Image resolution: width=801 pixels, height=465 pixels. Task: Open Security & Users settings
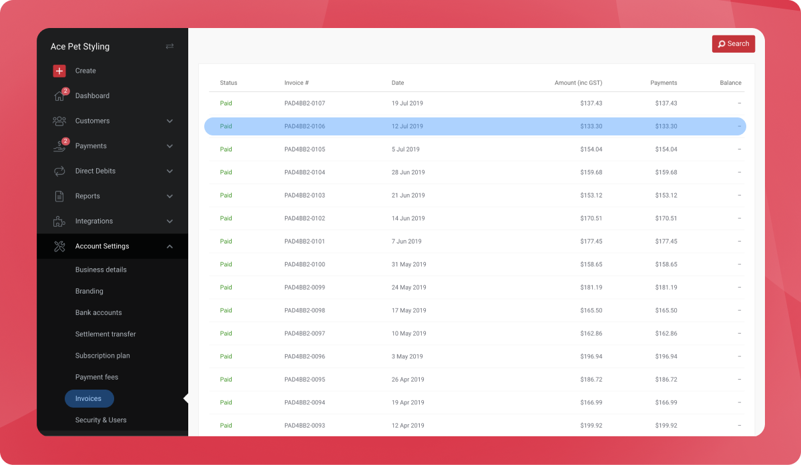pos(101,420)
